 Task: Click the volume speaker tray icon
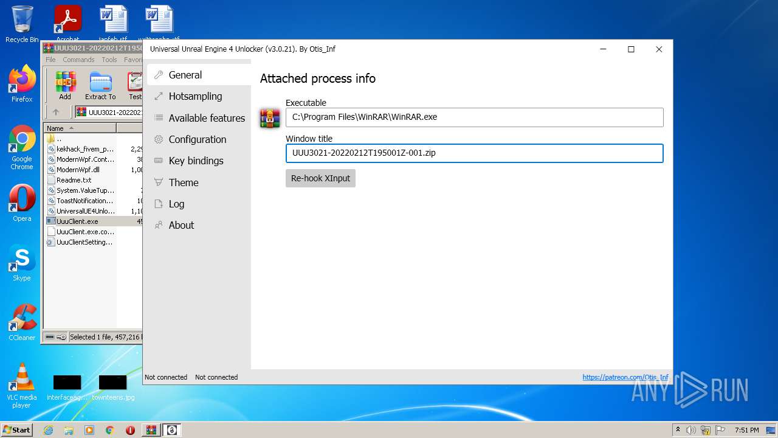click(691, 430)
